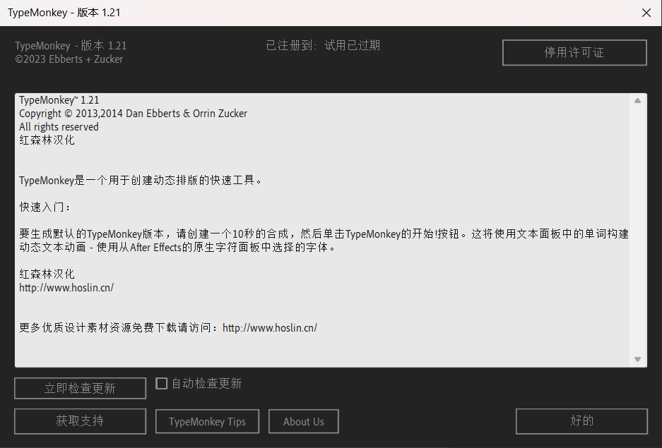The width and height of the screenshot is (662, 448).
Task: Enable the 自动检查更新 checkbox
Action: coord(161,384)
